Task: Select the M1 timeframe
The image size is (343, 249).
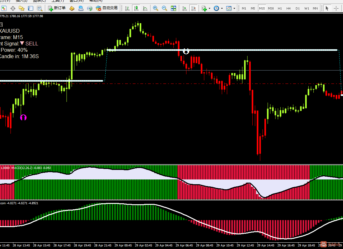Action: pyautogui.click(x=244, y=8)
